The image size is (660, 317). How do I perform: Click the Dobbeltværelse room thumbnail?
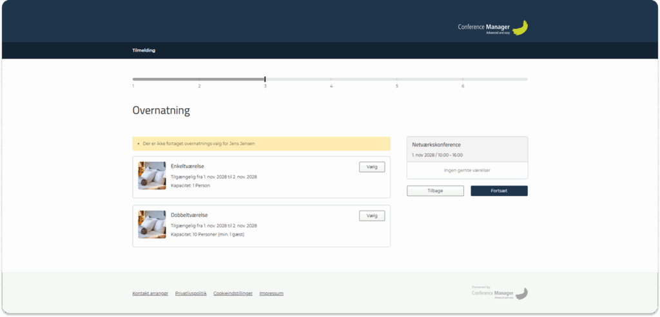(152, 224)
